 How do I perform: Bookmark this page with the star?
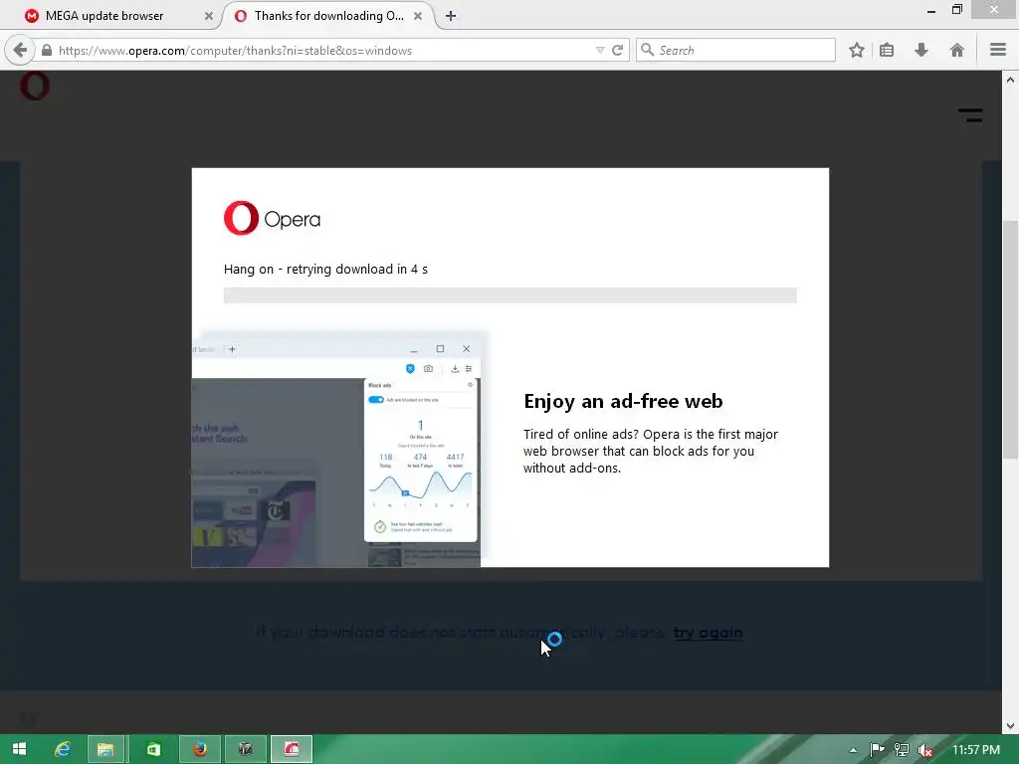coord(857,50)
